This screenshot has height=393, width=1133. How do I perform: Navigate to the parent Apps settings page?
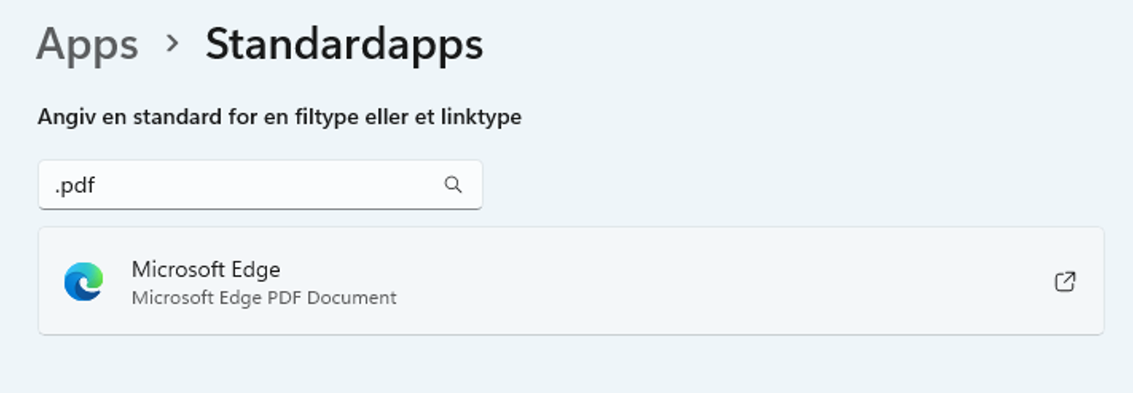[87, 45]
